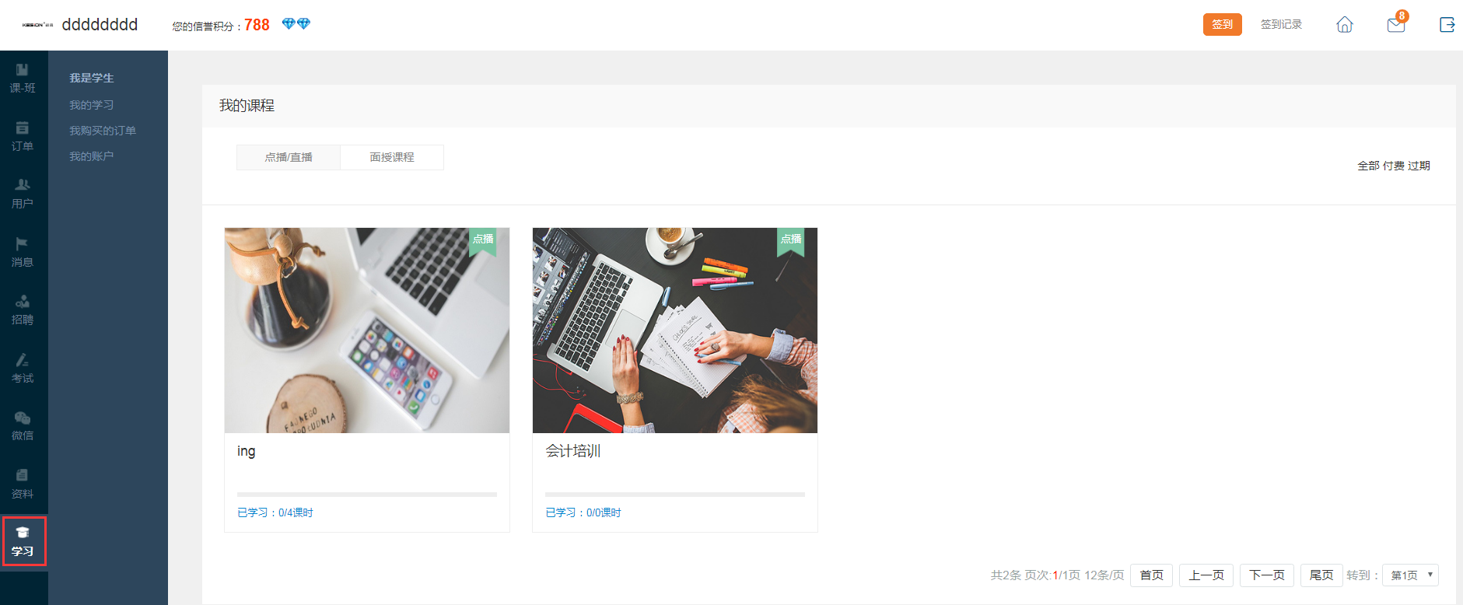Open the 课-班 sidebar section
This screenshot has height=605, width=1463.
coord(23,79)
